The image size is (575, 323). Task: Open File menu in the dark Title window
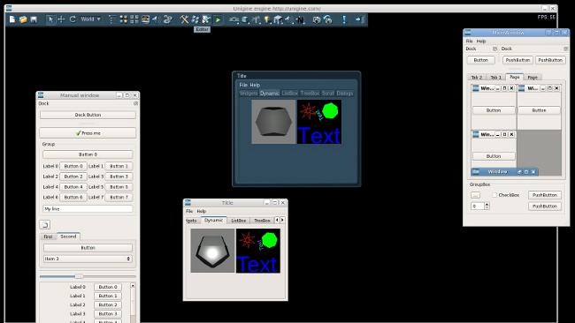click(x=243, y=85)
